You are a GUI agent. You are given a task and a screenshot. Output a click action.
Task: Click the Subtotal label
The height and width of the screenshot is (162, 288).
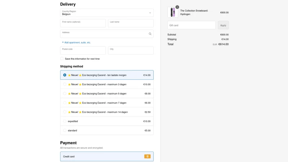point(172,35)
